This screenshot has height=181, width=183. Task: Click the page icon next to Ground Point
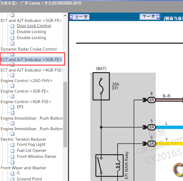(x=12, y=179)
